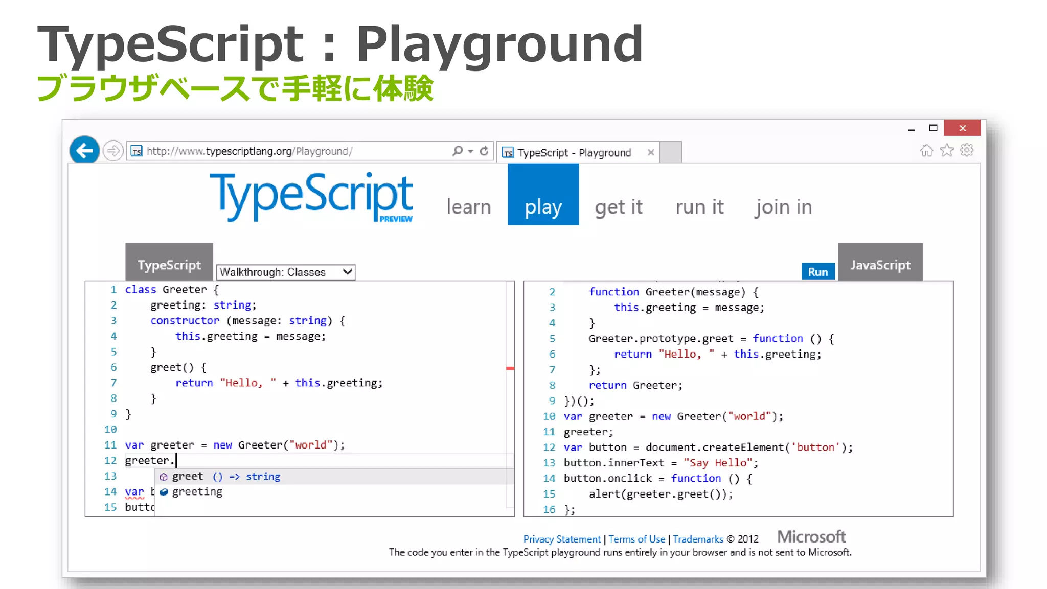Click 'Greeter.prototype.greet' line in JavaScript output

[711, 338]
